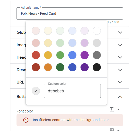Expand the Description section chevron
The image size is (129, 131).
(120, 70)
